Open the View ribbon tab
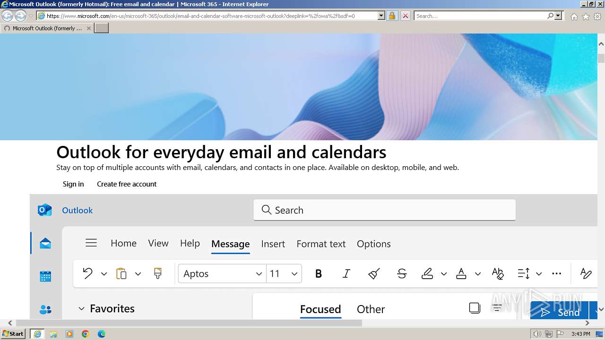605x340 pixels. pos(158,243)
